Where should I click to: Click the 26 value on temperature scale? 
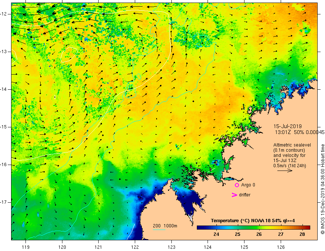(x=259, y=234)
